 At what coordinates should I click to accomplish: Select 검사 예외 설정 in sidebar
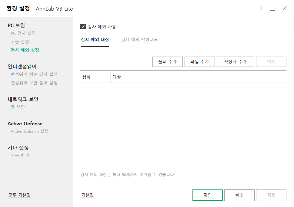point(25,50)
